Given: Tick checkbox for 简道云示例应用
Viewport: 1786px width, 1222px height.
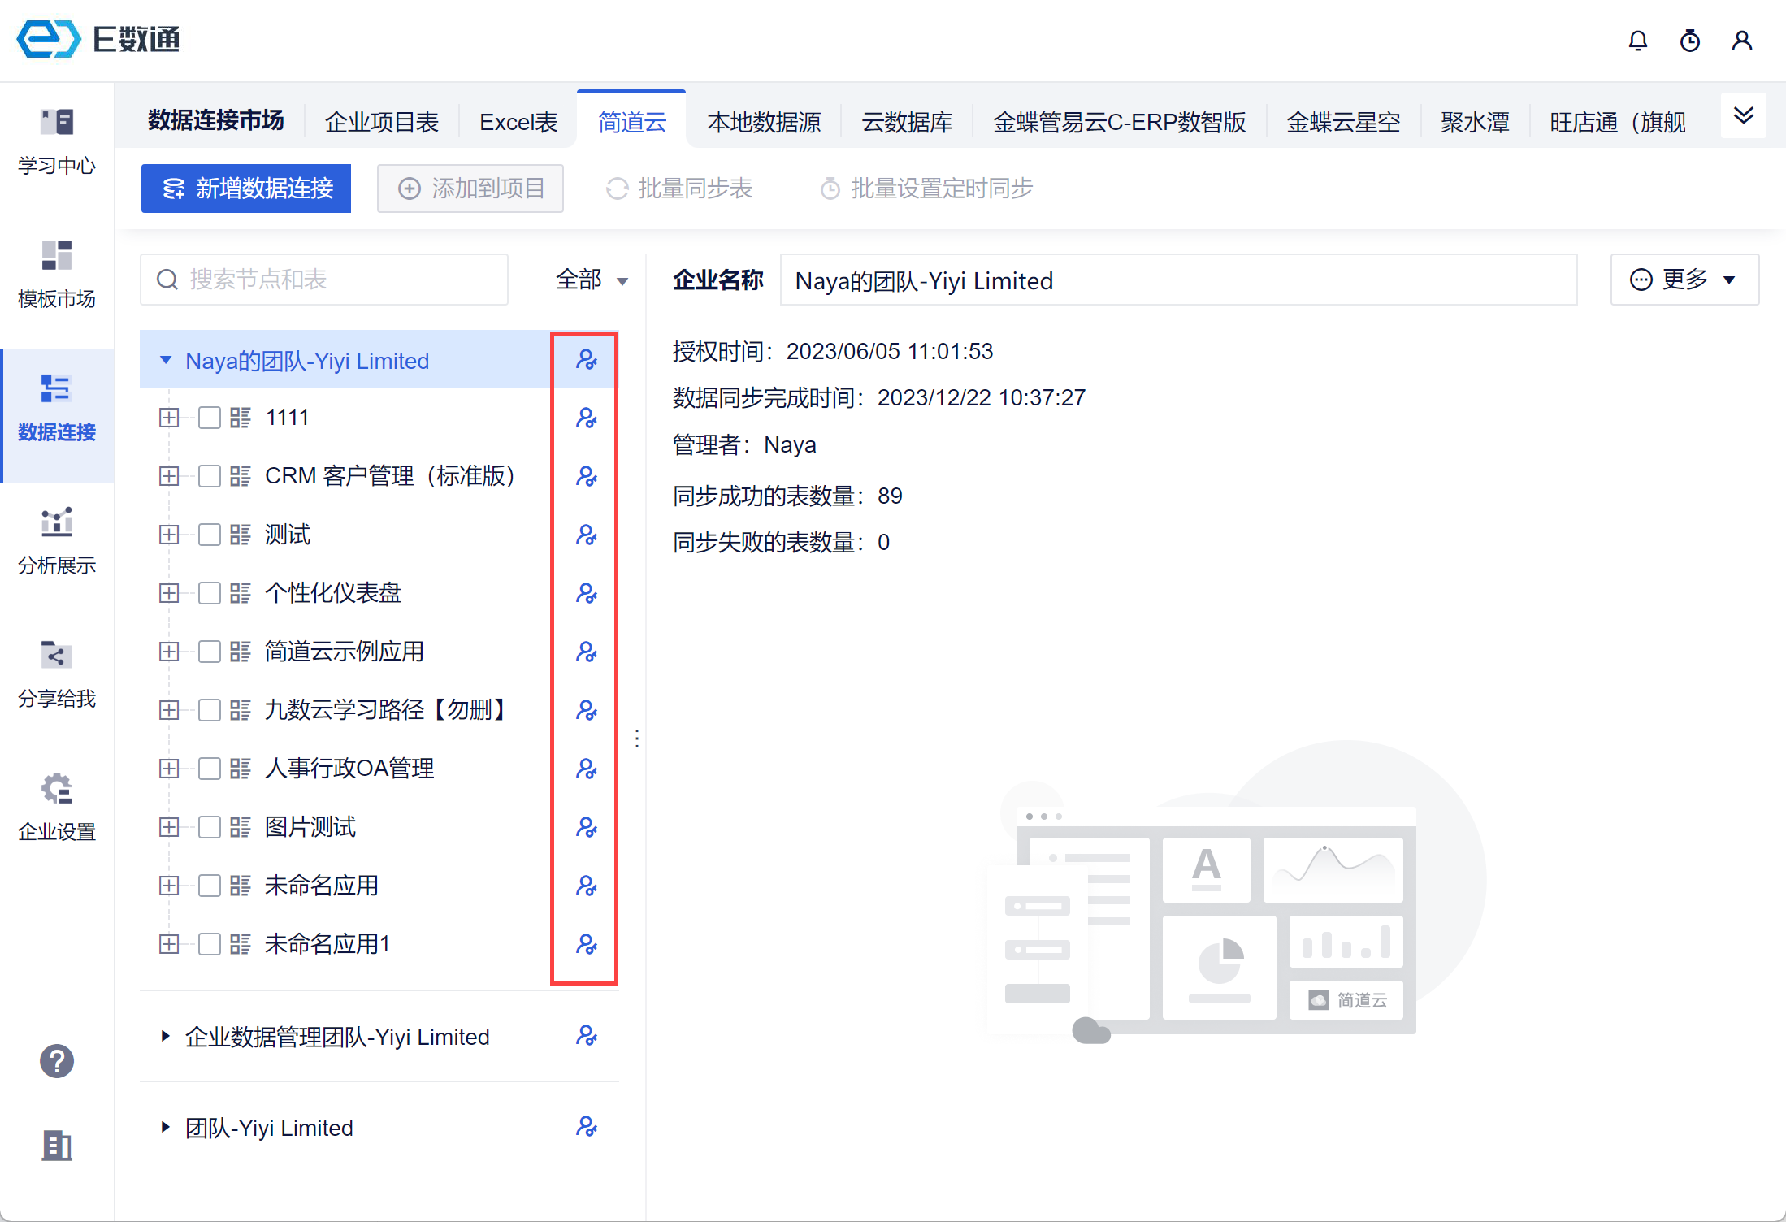Looking at the screenshot, I should (x=210, y=652).
